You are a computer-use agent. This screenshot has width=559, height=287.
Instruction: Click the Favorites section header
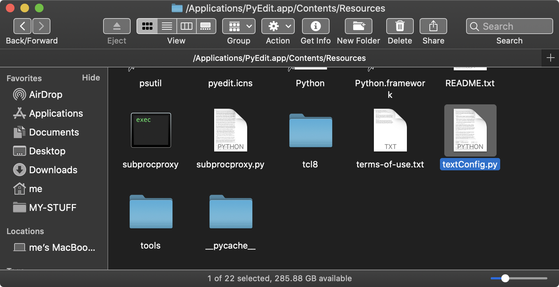pos(24,78)
